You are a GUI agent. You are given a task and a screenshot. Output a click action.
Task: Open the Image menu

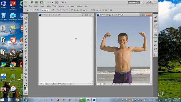point(36,6)
